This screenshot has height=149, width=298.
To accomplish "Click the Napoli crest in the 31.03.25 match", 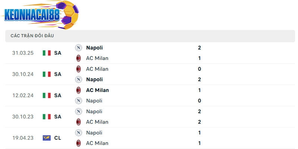I will tap(79, 48).
